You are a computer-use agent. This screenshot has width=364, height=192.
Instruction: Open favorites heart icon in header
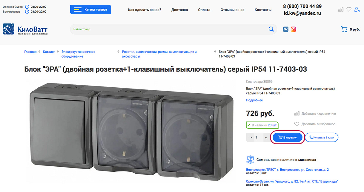point(349,10)
